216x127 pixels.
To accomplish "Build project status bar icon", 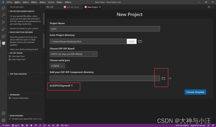I will click(x=36, y=125).
